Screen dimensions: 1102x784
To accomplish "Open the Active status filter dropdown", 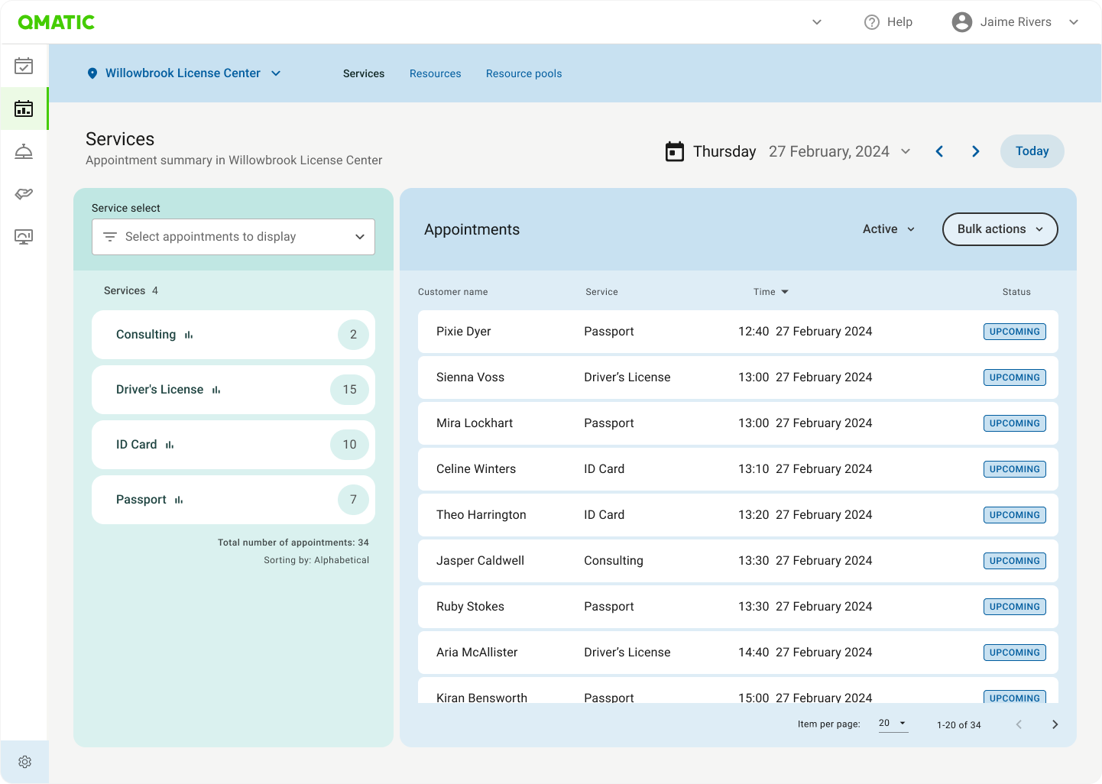I will (x=888, y=229).
